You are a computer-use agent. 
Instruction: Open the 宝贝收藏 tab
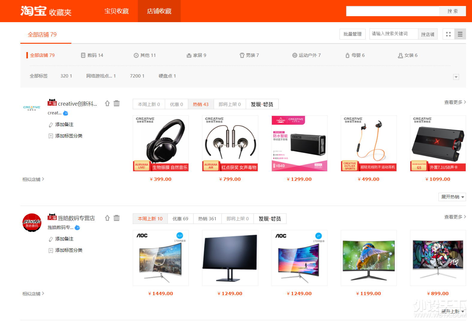tap(117, 11)
